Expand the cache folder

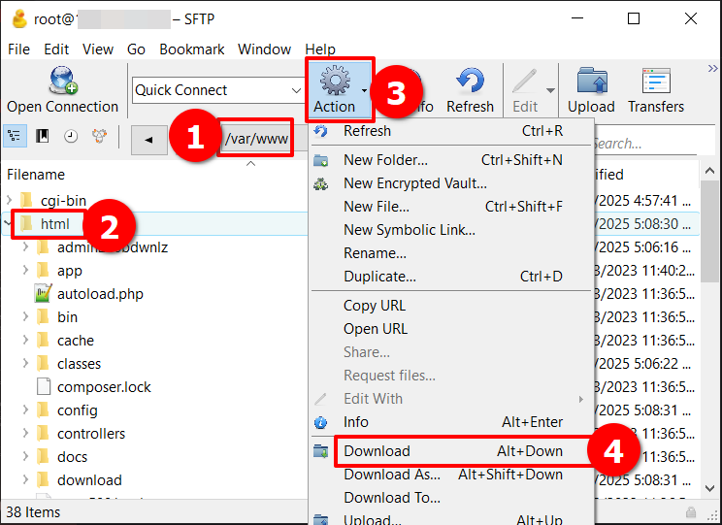26,341
